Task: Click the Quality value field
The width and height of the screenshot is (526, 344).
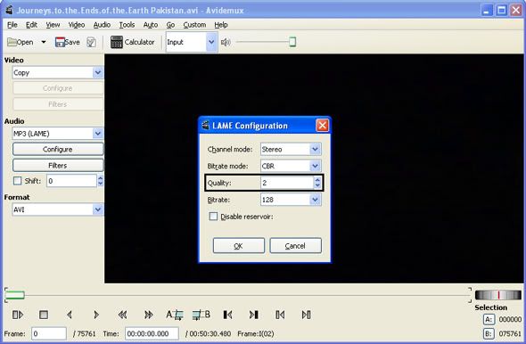Action: click(x=287, y=183)
